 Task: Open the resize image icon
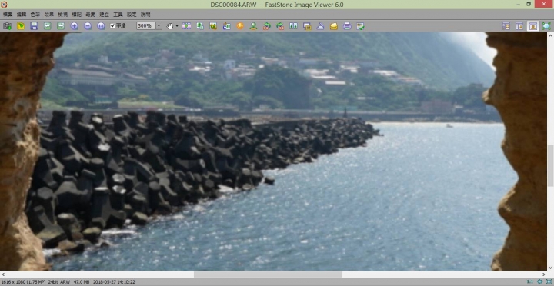tap(200, 26)
